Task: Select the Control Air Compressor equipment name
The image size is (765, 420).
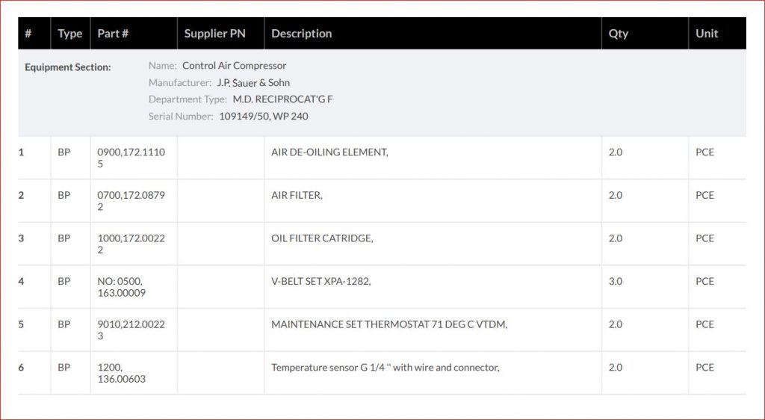Action: (234, 66)
